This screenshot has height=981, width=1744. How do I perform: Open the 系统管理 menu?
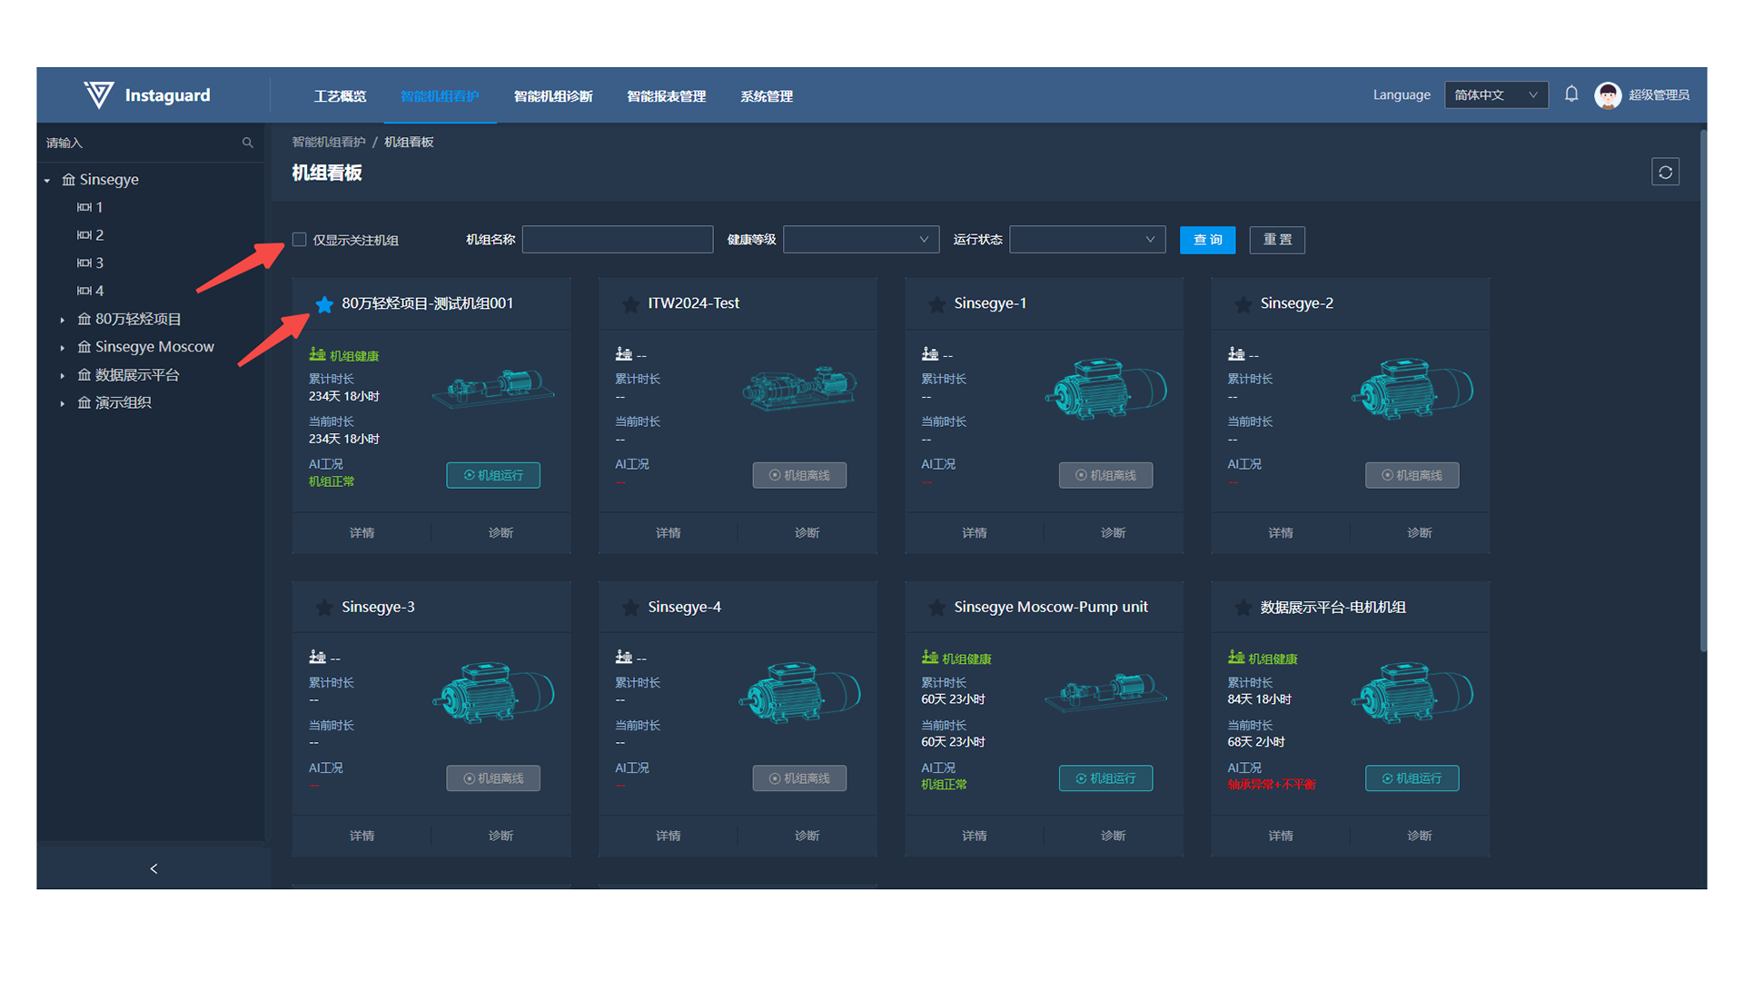click(767, 96)
